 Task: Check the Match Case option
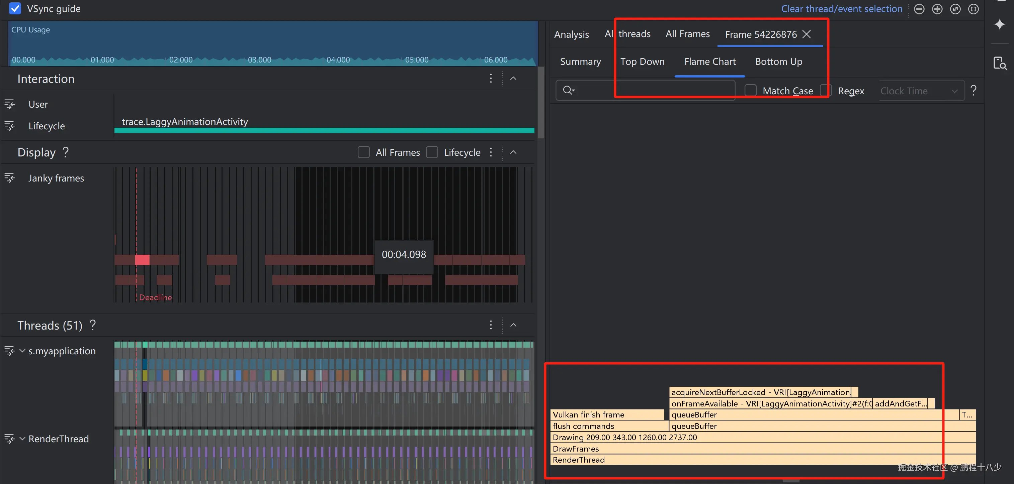point(751,91)
